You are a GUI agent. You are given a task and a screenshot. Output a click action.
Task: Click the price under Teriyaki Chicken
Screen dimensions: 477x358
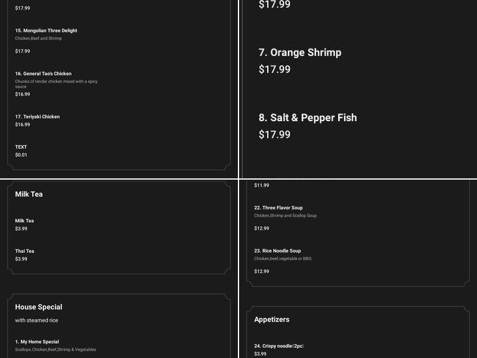23,125
